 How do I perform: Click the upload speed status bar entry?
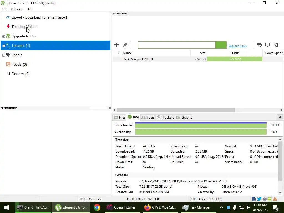(205, 199)
